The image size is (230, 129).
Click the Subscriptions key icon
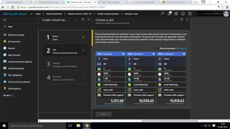pos(5,88)
